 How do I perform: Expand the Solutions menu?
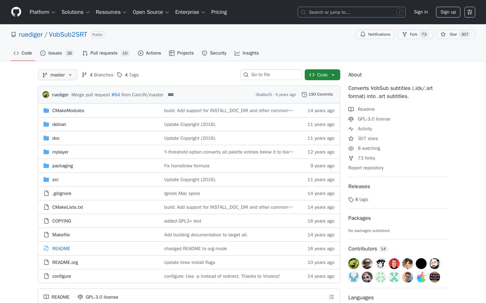75,12
